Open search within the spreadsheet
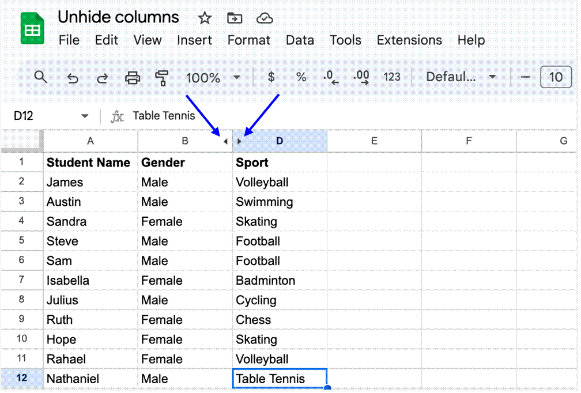581x393 pixels. [x=40, y=77]
